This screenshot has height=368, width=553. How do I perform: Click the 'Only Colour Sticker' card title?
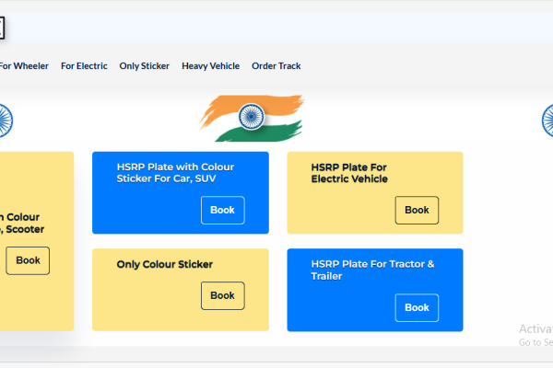[165, 264]
